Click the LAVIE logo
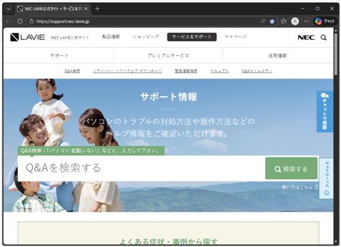The width and height of the screenshot is (341, 247). tap(27, 37)
